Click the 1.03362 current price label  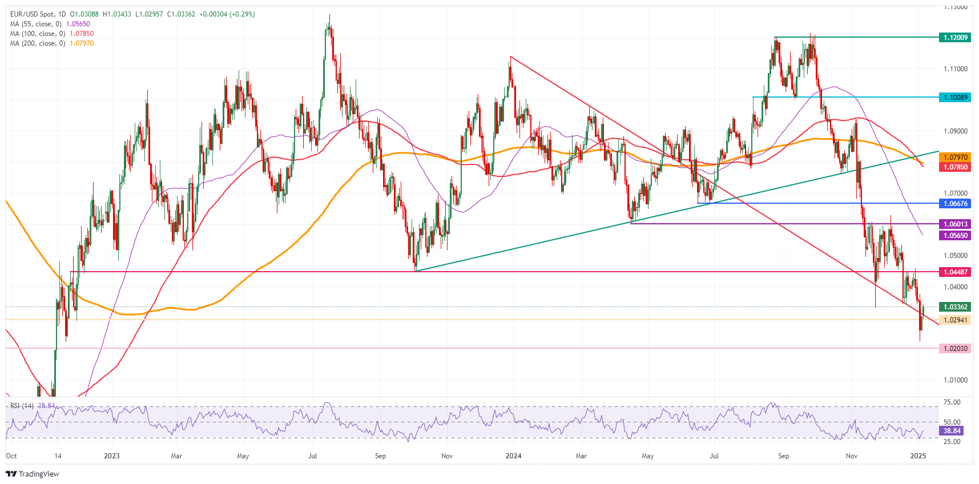tap(955, 307)
